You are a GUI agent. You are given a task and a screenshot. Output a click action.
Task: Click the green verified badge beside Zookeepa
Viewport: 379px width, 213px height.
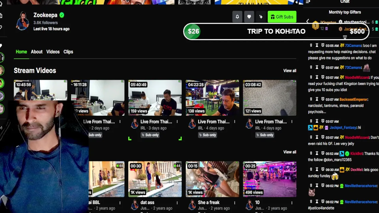[62, 15]
